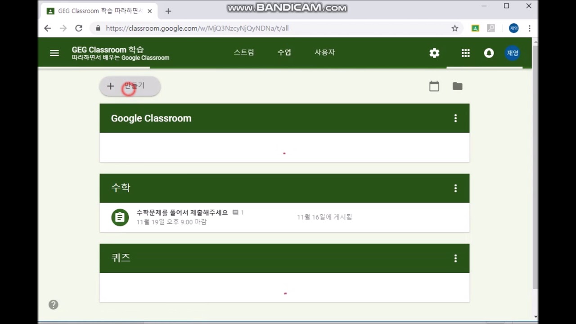The width and height of the screenshot is (576, 324).
Task: Open the 재영 account avatar in Classroom header
Action: (513, 53)
